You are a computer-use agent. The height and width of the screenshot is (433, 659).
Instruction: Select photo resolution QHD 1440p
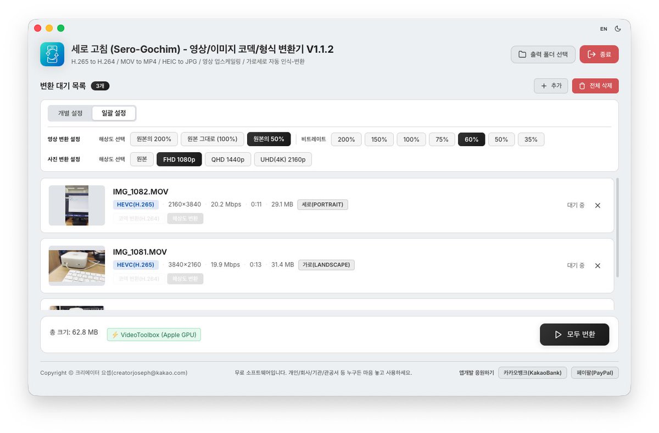[x=228, y=159]
